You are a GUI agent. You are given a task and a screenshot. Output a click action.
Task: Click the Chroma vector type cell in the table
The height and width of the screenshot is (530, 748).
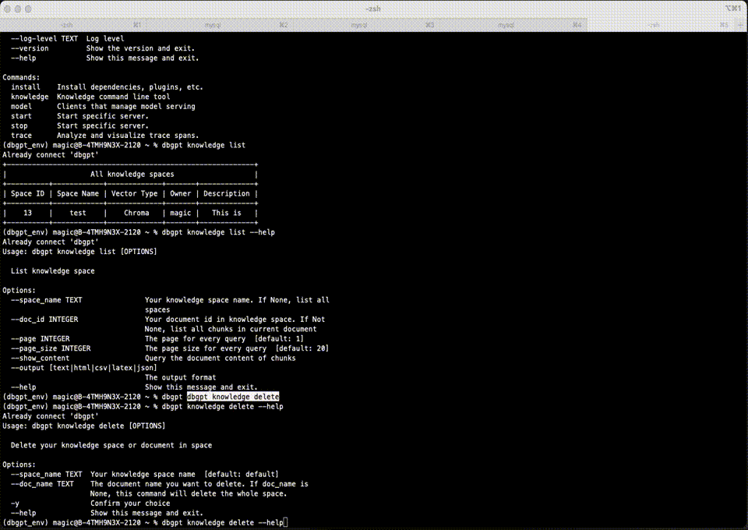pyautogui.click(x=136, y=212)
